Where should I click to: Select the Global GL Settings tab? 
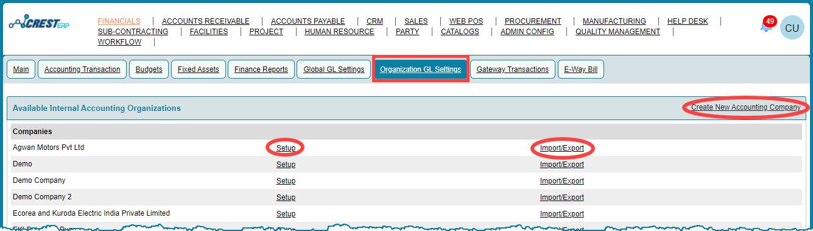(334, 69)
